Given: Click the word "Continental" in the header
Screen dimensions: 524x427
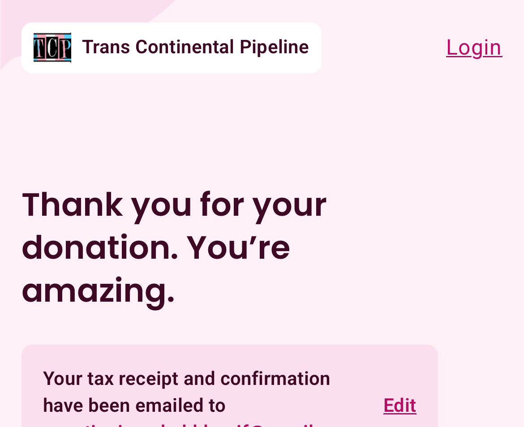Looking at the screenshot, I should coord(185,47).
